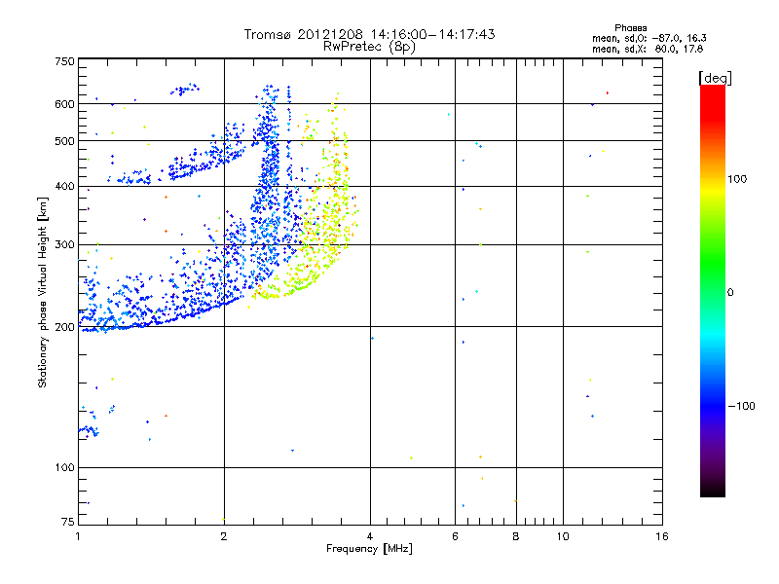This screenshot has width=779, height=584.
Task: Click the '8' x-axis tick label
Action: 516,536
